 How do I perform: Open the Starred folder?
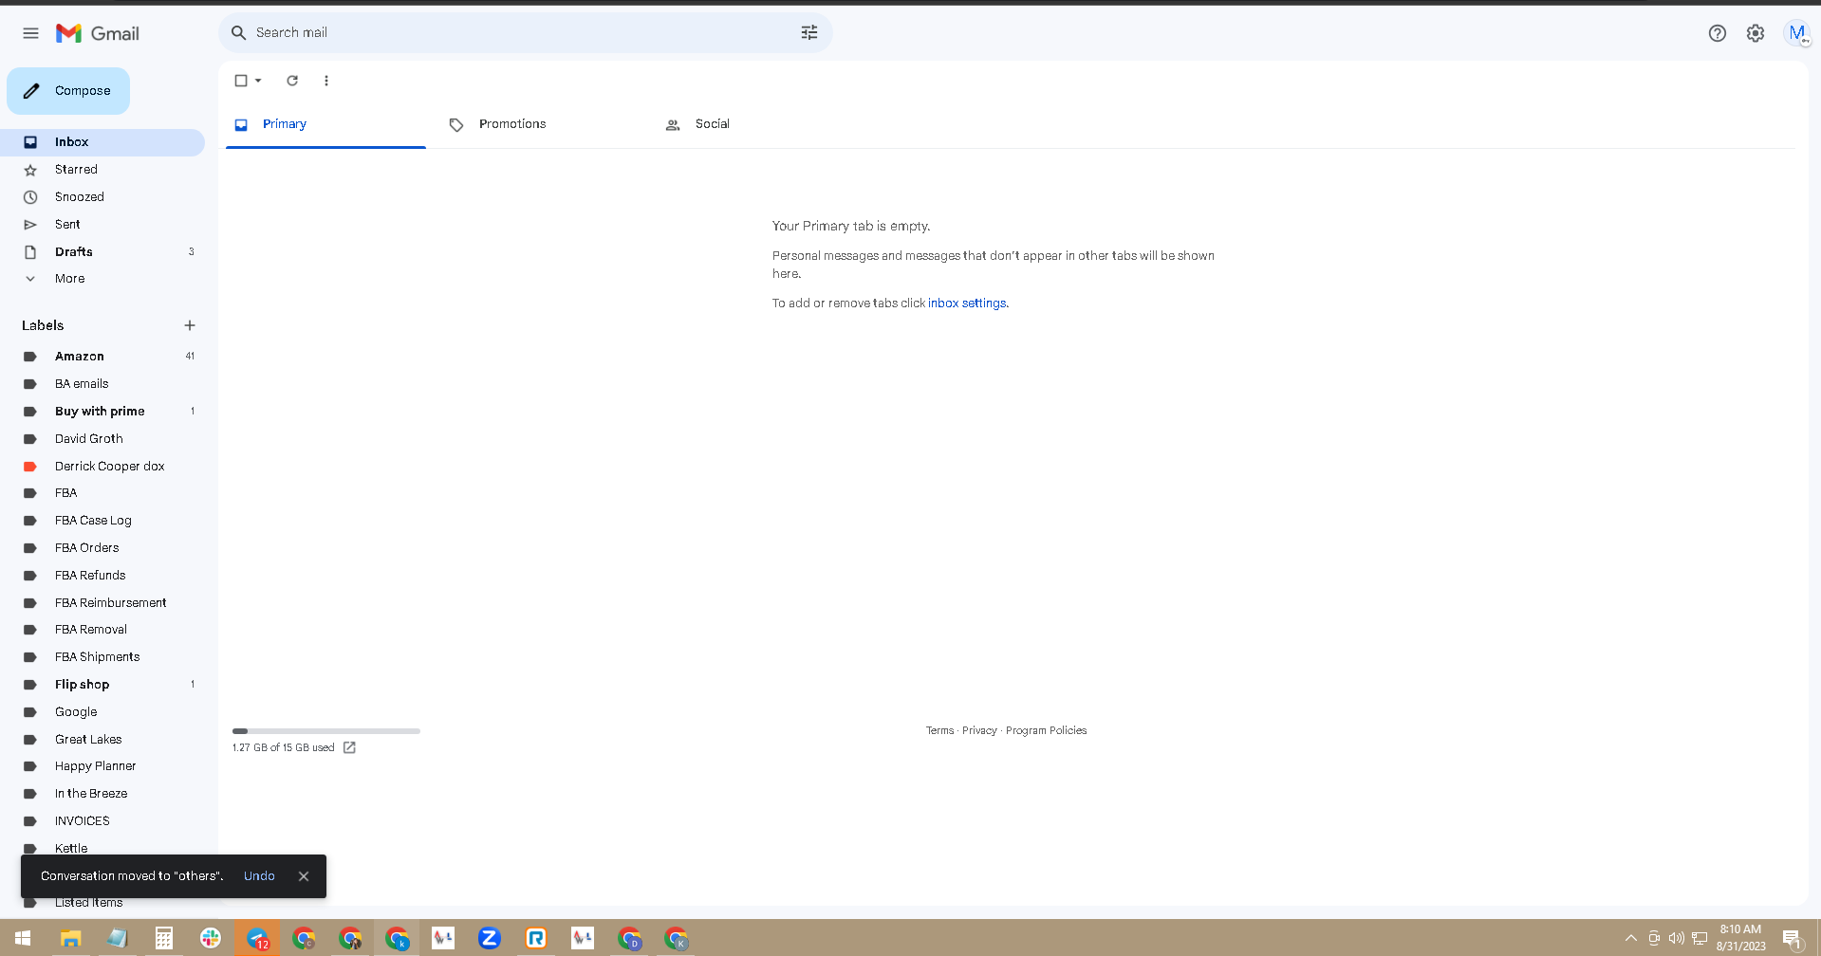pyautogui.click(x=102, y=170)
